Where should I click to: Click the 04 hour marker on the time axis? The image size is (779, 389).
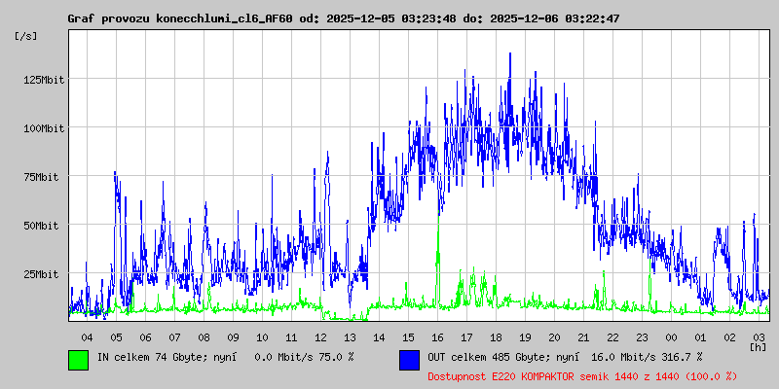click(87, 336)
